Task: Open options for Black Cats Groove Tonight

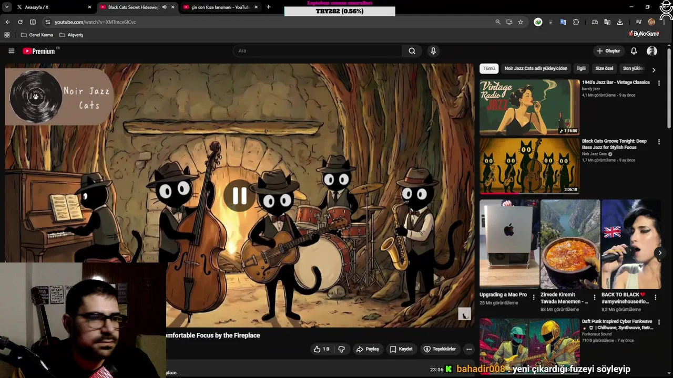Action: 659,142
